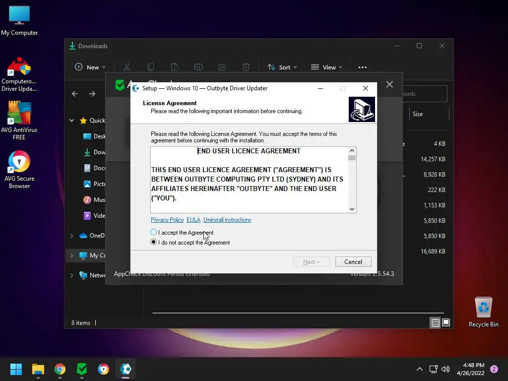Open Google Chrome from taskbar

60,369
